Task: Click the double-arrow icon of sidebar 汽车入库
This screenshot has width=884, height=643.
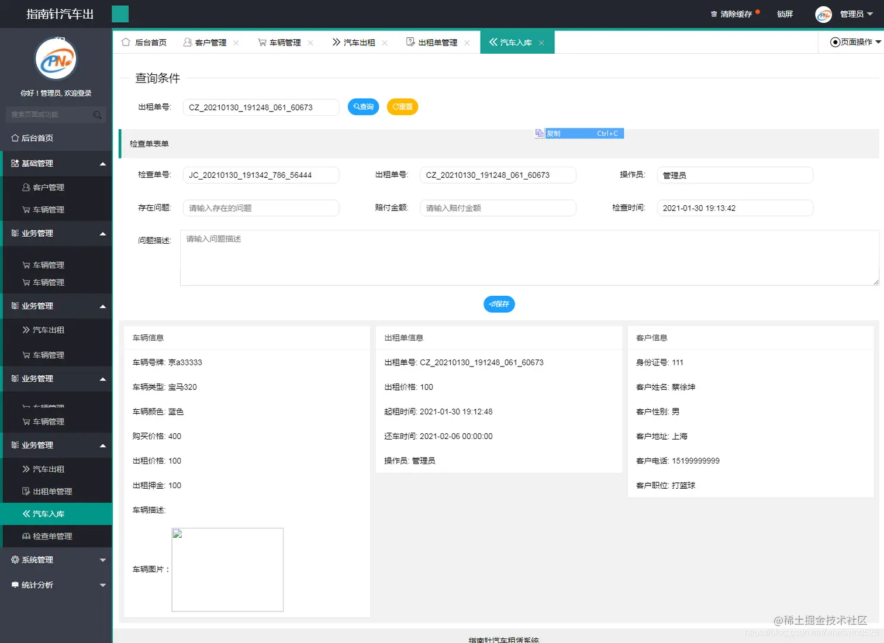Action: point(26,514)
